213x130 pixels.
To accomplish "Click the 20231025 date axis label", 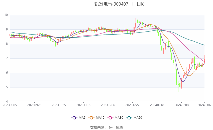I will click(x=59, y=105).
